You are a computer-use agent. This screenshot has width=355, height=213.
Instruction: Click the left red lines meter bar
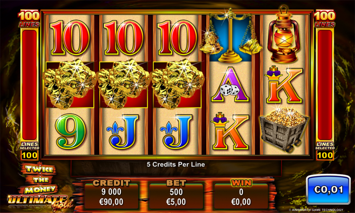pyautogui.click(x=30, y=85)
